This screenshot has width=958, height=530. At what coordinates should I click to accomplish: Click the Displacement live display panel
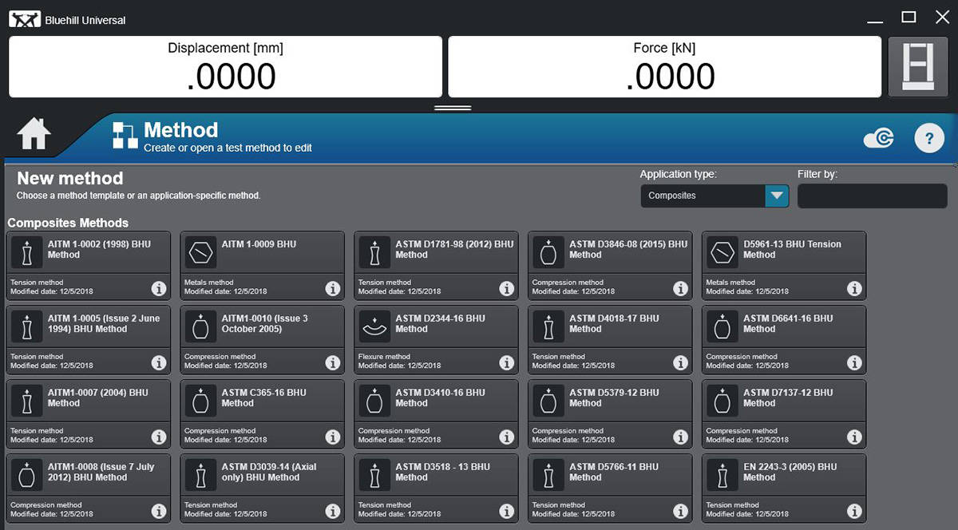click(x=225, y=67)
